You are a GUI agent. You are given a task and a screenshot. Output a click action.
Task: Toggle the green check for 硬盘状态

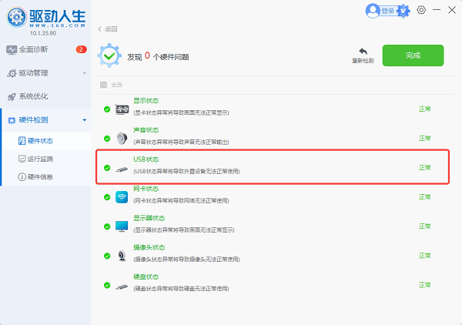pos(107,285)
